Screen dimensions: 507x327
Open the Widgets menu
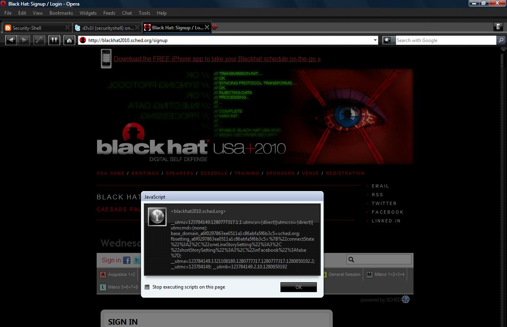coord(88,13)
